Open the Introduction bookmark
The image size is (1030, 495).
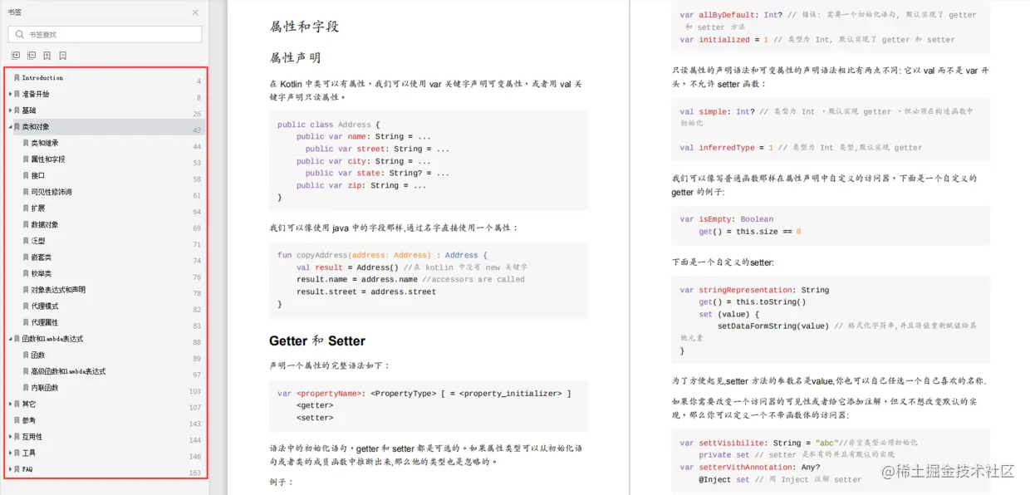tap(42, 77)
